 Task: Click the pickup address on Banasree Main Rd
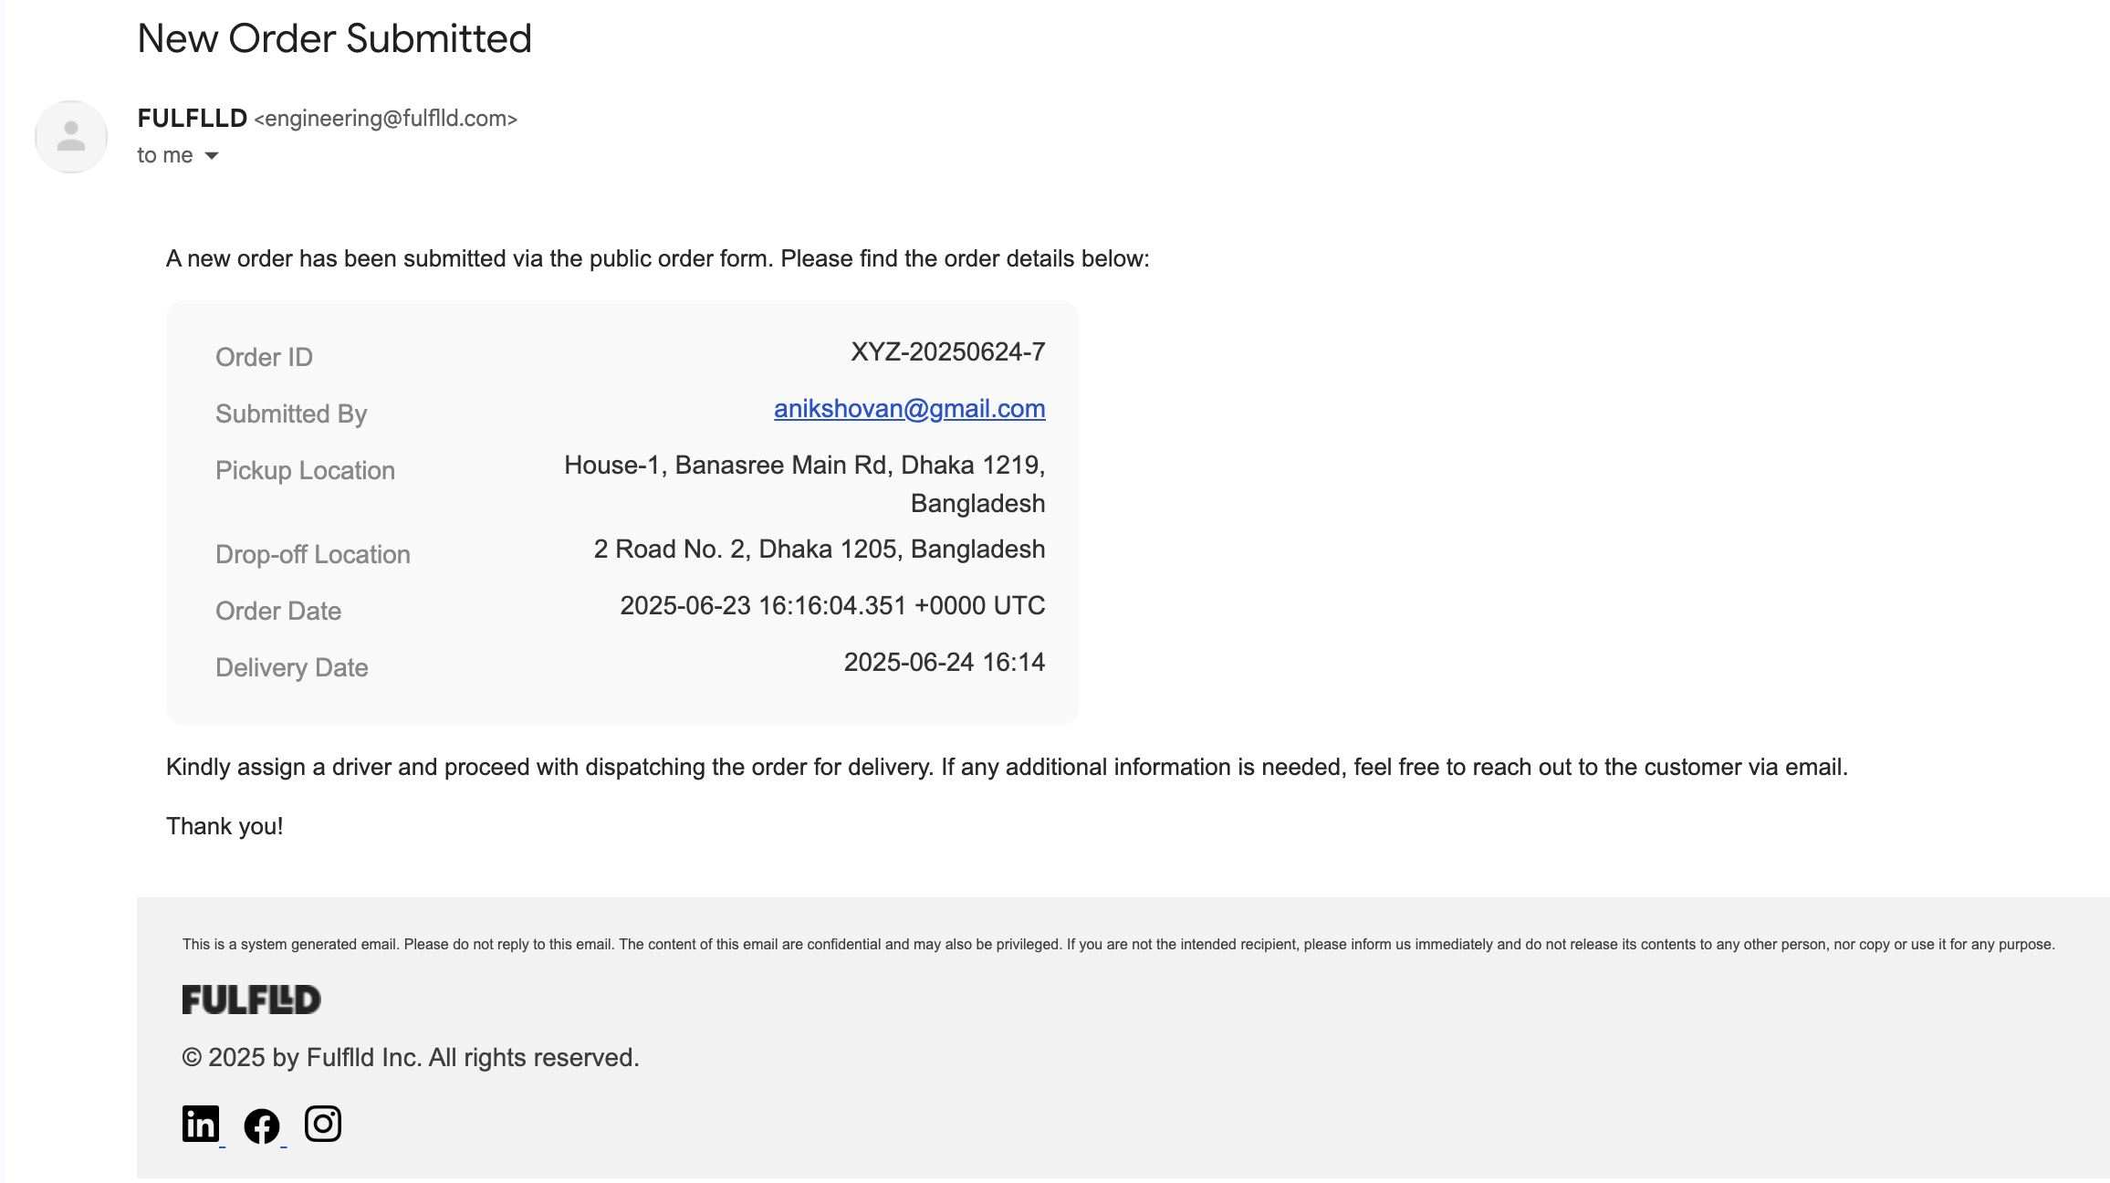pos(805,484)
